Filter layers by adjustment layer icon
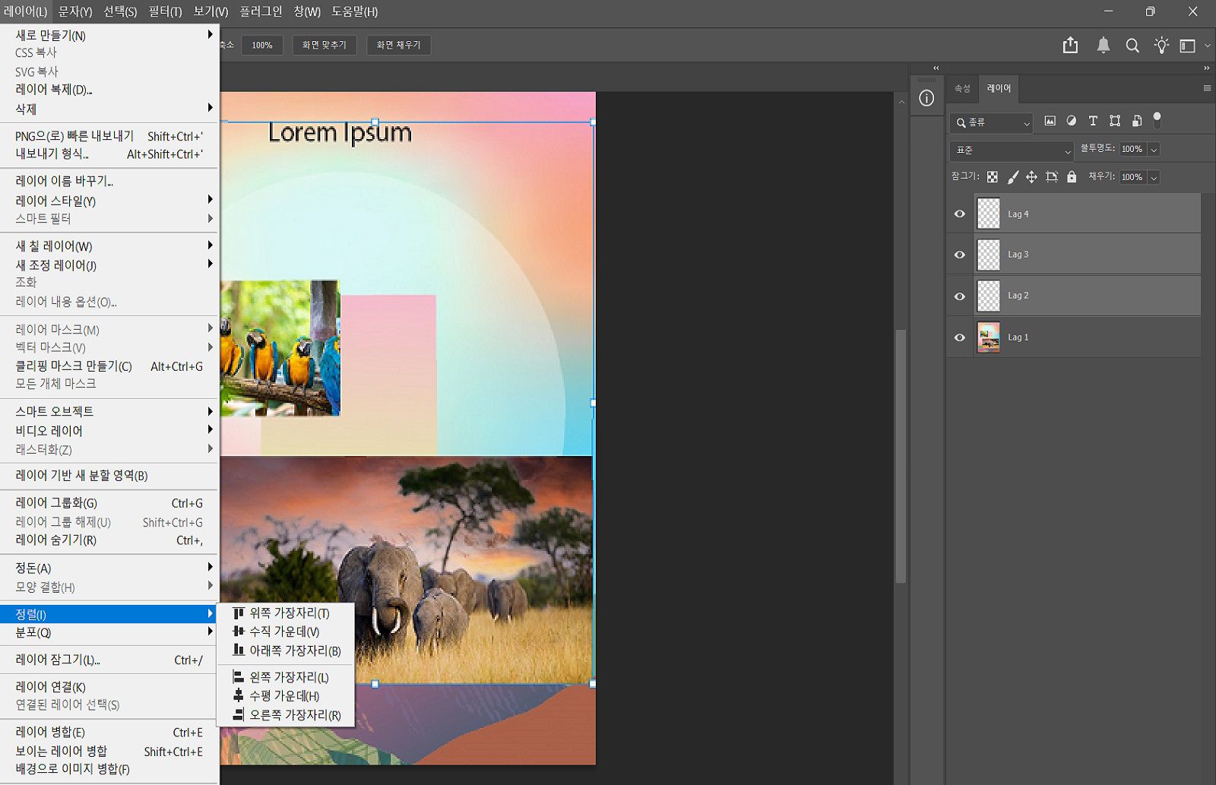The image size is (1216, 785). tap(1072, 121)
